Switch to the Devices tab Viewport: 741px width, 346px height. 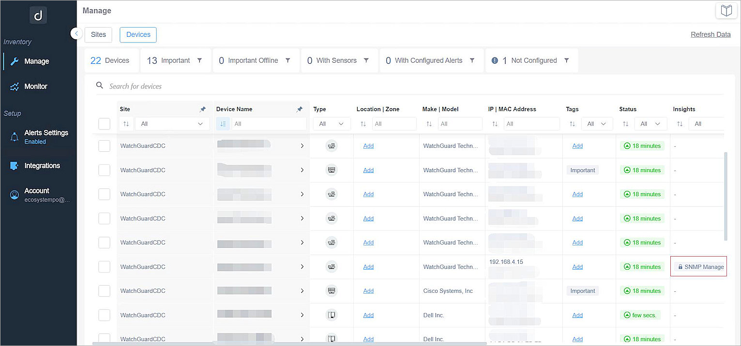click(138, 34)
